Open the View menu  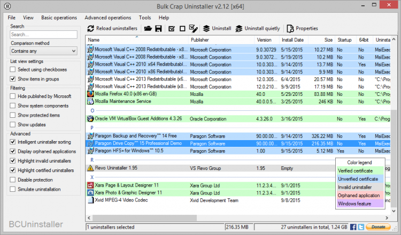point(28,18)
